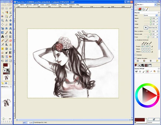The width and height of the screenshot is (161, 125).
Task: Open the unit dropdown in status bar
Action: (24, 123)
